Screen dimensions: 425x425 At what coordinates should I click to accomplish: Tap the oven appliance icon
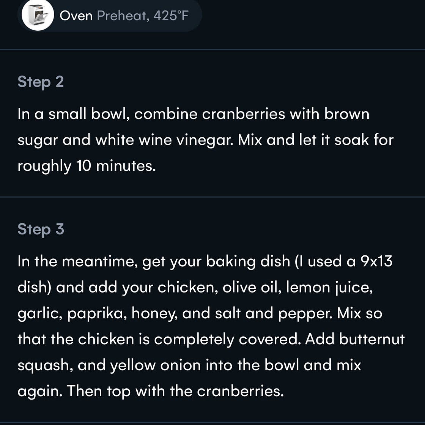[x=38, y=15]
